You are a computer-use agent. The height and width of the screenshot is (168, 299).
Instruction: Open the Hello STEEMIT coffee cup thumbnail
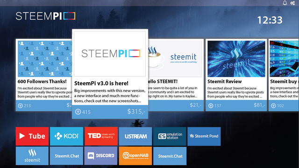[175, 59]
